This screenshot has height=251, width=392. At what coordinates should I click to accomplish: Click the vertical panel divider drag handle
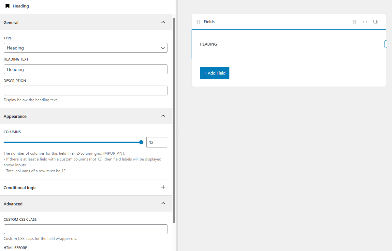point(177,133)
